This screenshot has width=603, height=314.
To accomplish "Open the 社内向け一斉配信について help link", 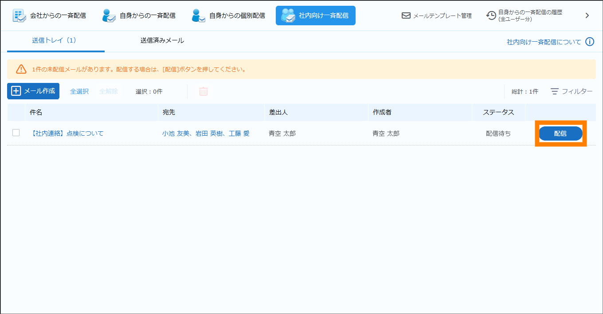I will (x=544, y=42).
